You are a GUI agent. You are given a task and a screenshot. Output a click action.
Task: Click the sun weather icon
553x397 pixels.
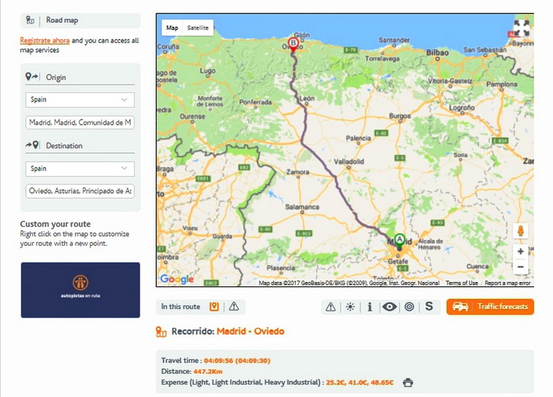pyautogui.click(x=350, y=307)
